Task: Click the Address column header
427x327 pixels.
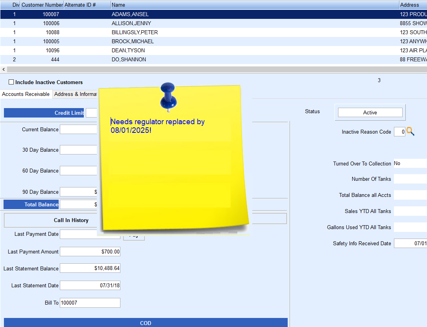Action: coord(413,5)
